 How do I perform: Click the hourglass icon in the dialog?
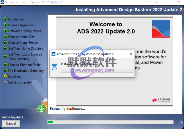click(x=55, y=67)
